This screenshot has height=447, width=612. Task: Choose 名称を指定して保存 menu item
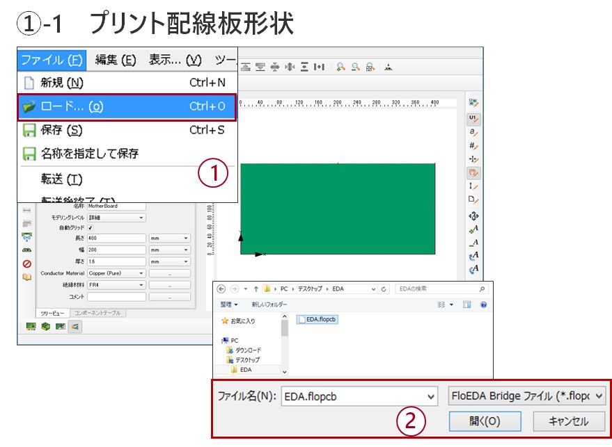[127, 154]
